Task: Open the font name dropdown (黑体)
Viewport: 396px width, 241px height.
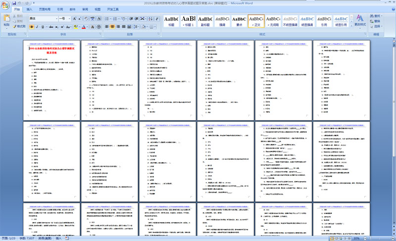Action: coord(56,19)
